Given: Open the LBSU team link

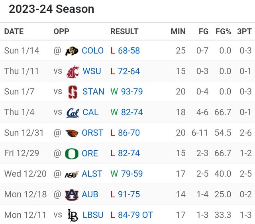Looking at the screenshot, I should [x=93, y=215].
